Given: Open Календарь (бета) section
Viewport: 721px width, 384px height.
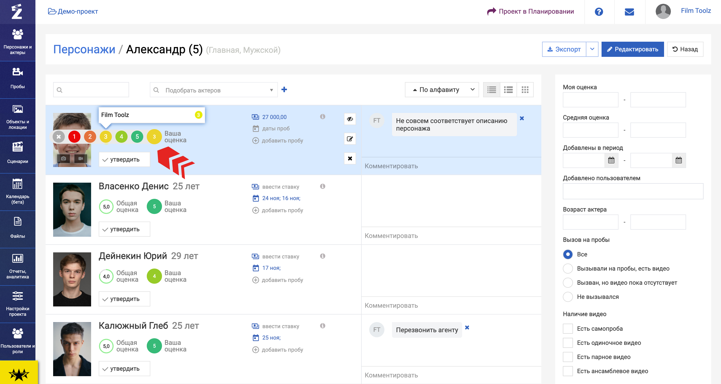Looking at the screenshot, I should pyautogui.click(x=18, y=192).
